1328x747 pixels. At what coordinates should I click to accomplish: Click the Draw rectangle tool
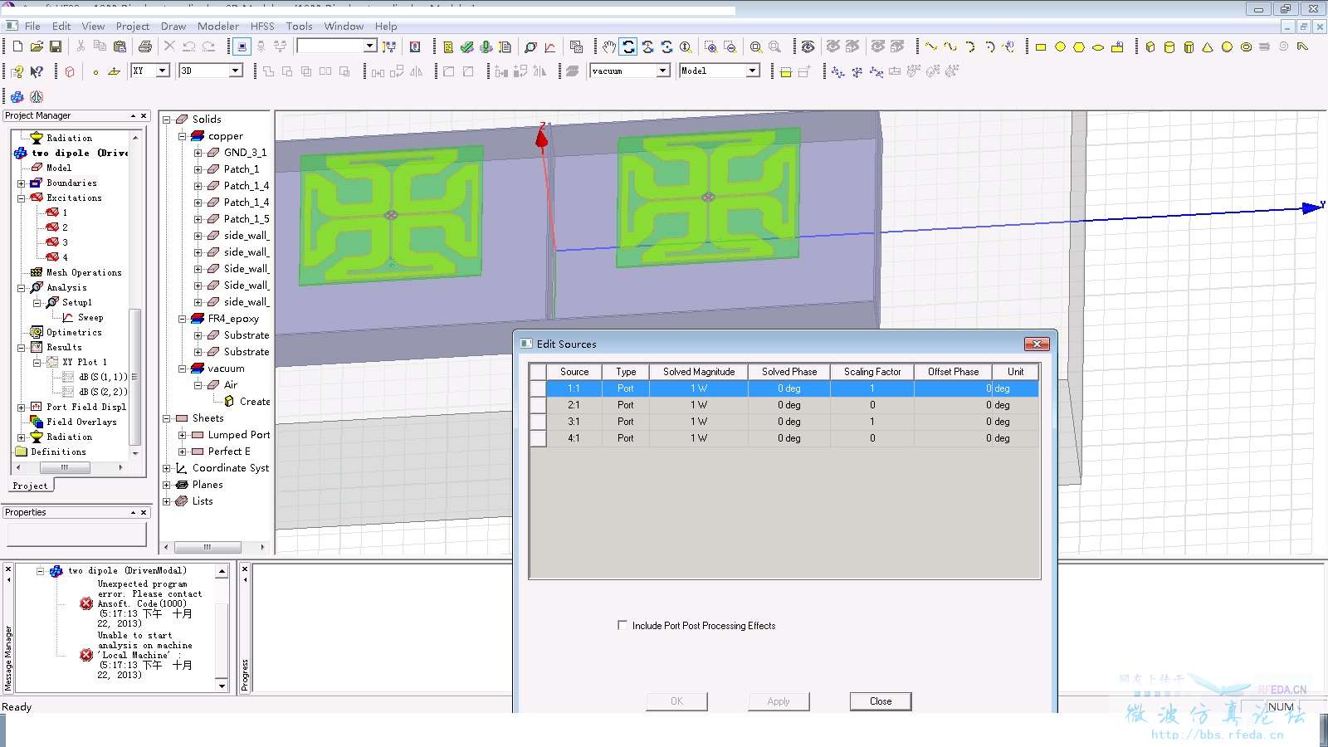(x=1041, y=47)
